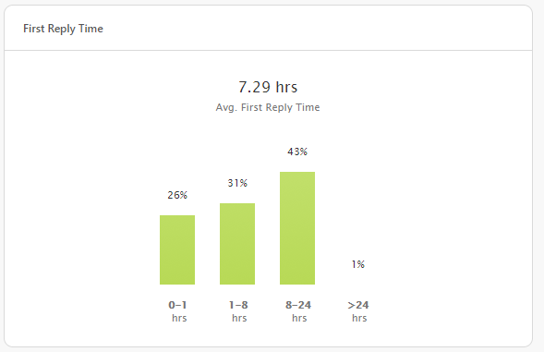This screenshot has width=544, height=352.
Task: Select the >24 axis label
Action: (x=358, y=305)
